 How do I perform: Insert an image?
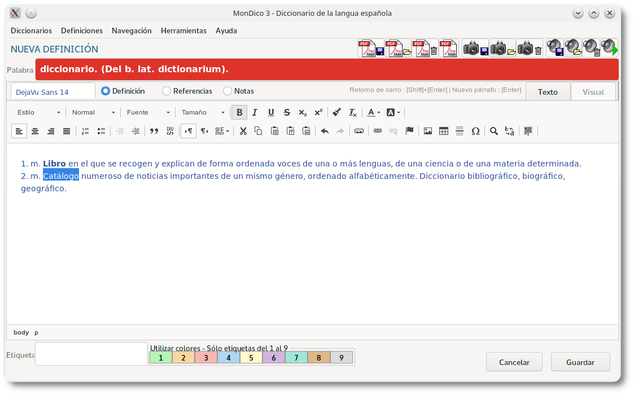point(428,131)
